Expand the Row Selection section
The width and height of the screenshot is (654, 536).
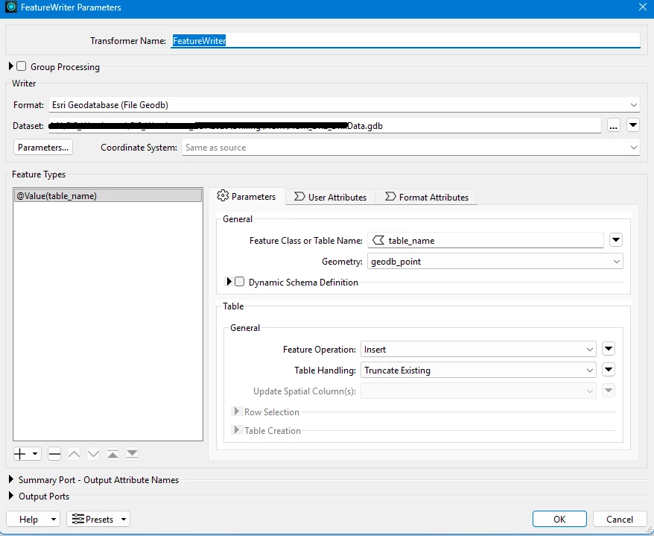(x=236, y=412)
